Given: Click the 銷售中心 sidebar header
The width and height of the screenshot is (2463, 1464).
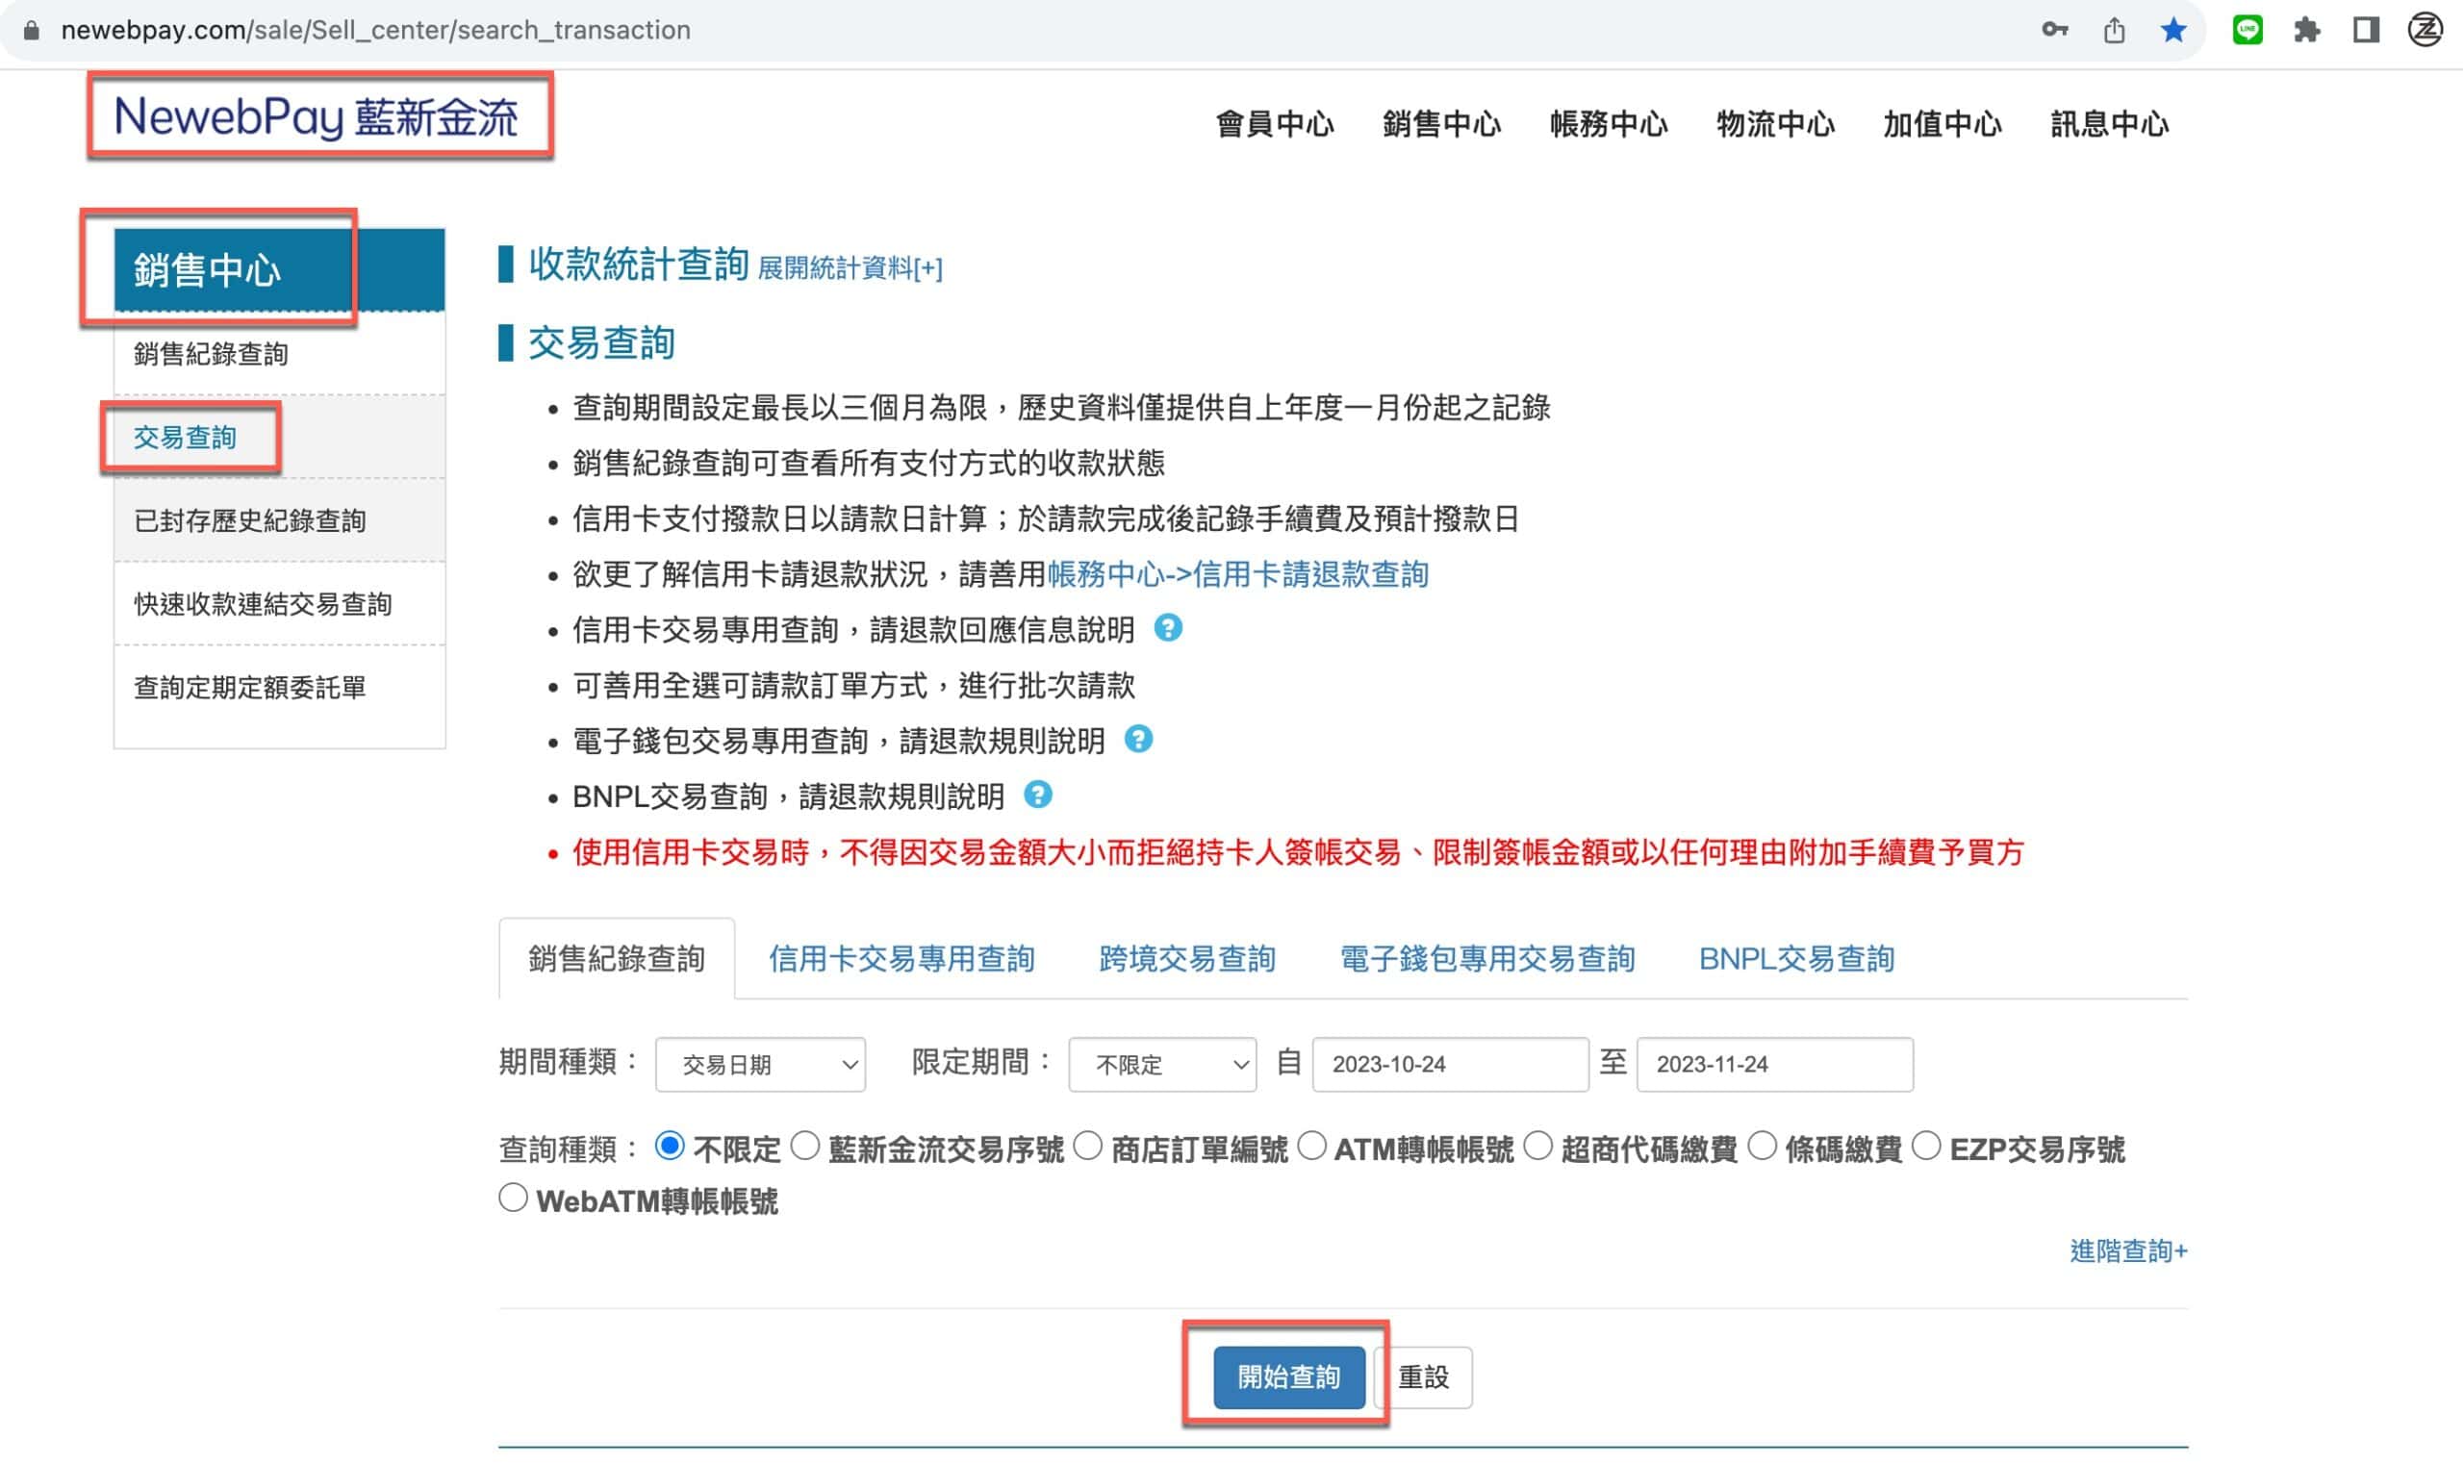Looking at the screenshot, I should [279, 269].
